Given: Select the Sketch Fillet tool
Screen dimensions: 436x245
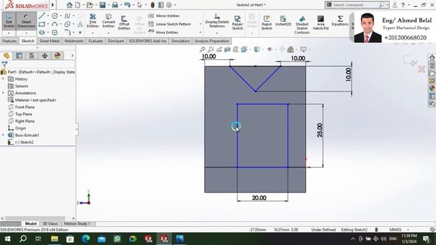Looking at the screenshot, I should (67, 33).
